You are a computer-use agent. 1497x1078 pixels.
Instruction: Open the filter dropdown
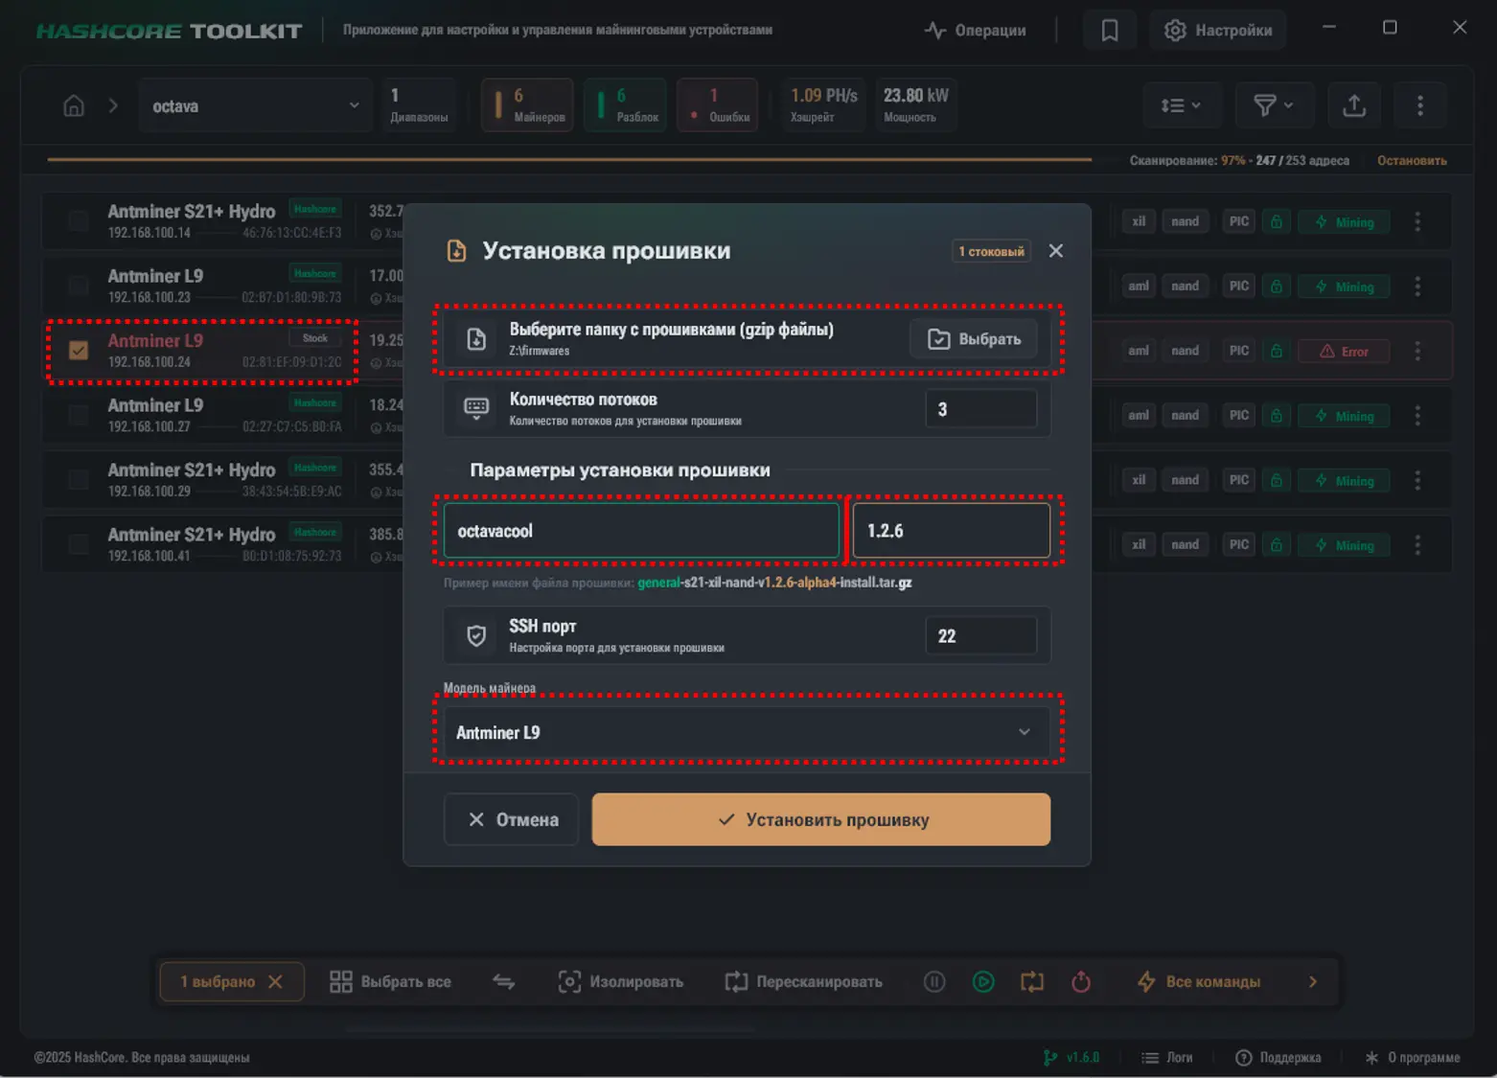point(1273,105)
